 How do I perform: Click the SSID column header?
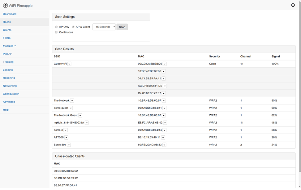57,56
